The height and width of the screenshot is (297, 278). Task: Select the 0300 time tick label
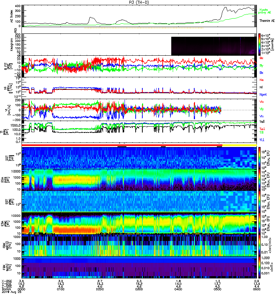pyautogui.click(x=139, y=289)
